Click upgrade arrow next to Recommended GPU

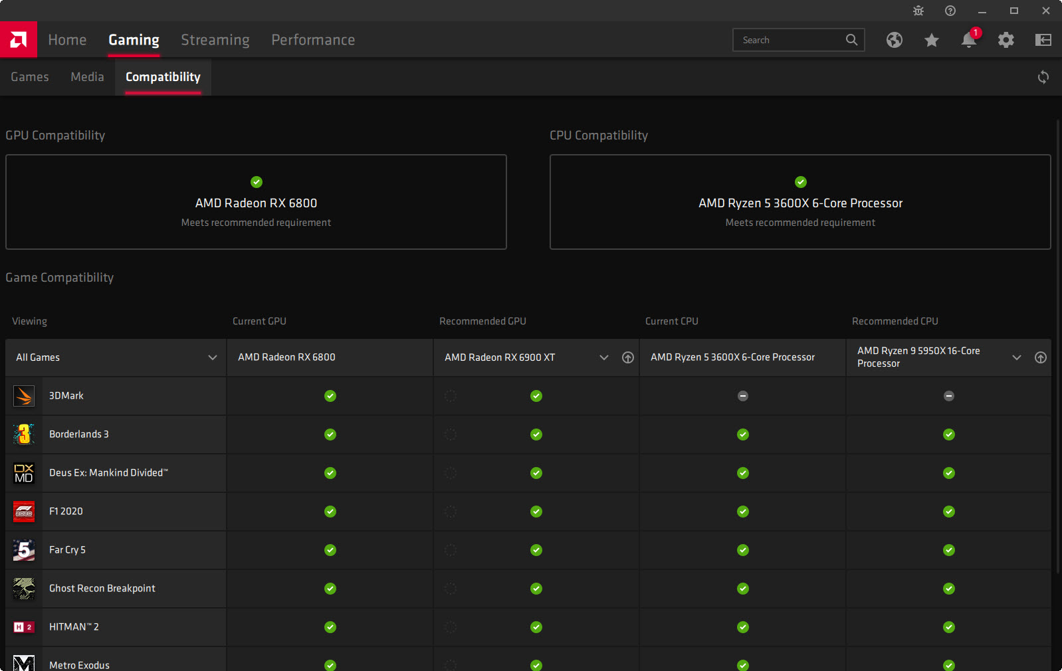click(x=627, y=357)
